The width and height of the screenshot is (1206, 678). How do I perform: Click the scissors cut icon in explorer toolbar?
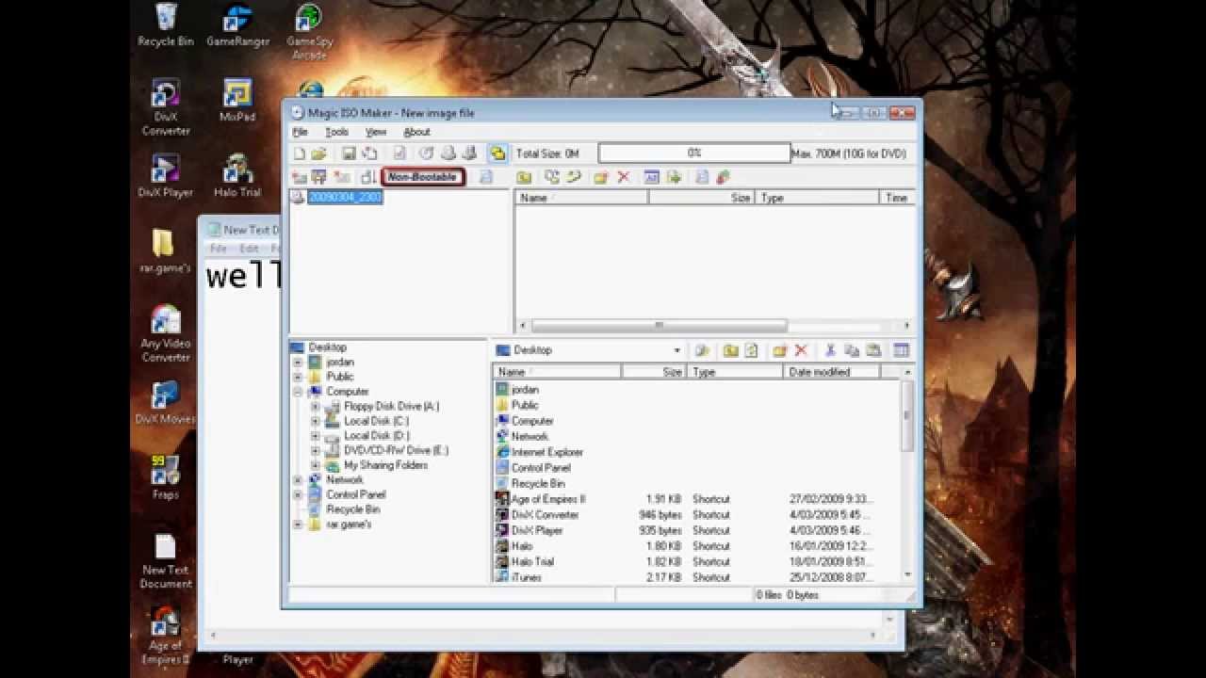coord(830,350)
